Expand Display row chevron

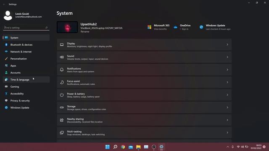[x=227, y=45]
